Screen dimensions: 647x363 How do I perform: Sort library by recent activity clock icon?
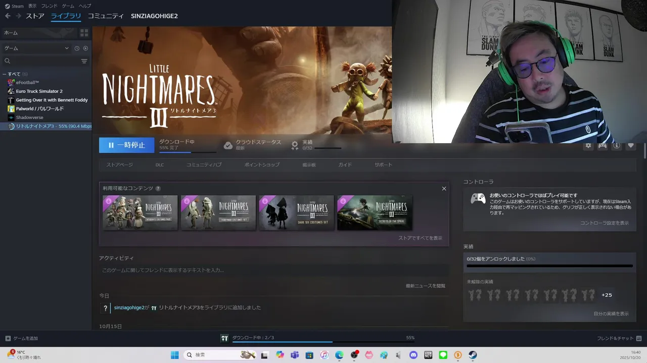77,48
